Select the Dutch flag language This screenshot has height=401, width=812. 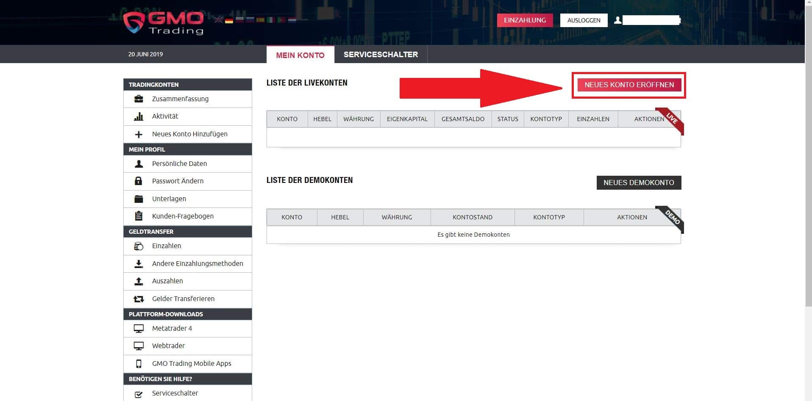[292, 19]
